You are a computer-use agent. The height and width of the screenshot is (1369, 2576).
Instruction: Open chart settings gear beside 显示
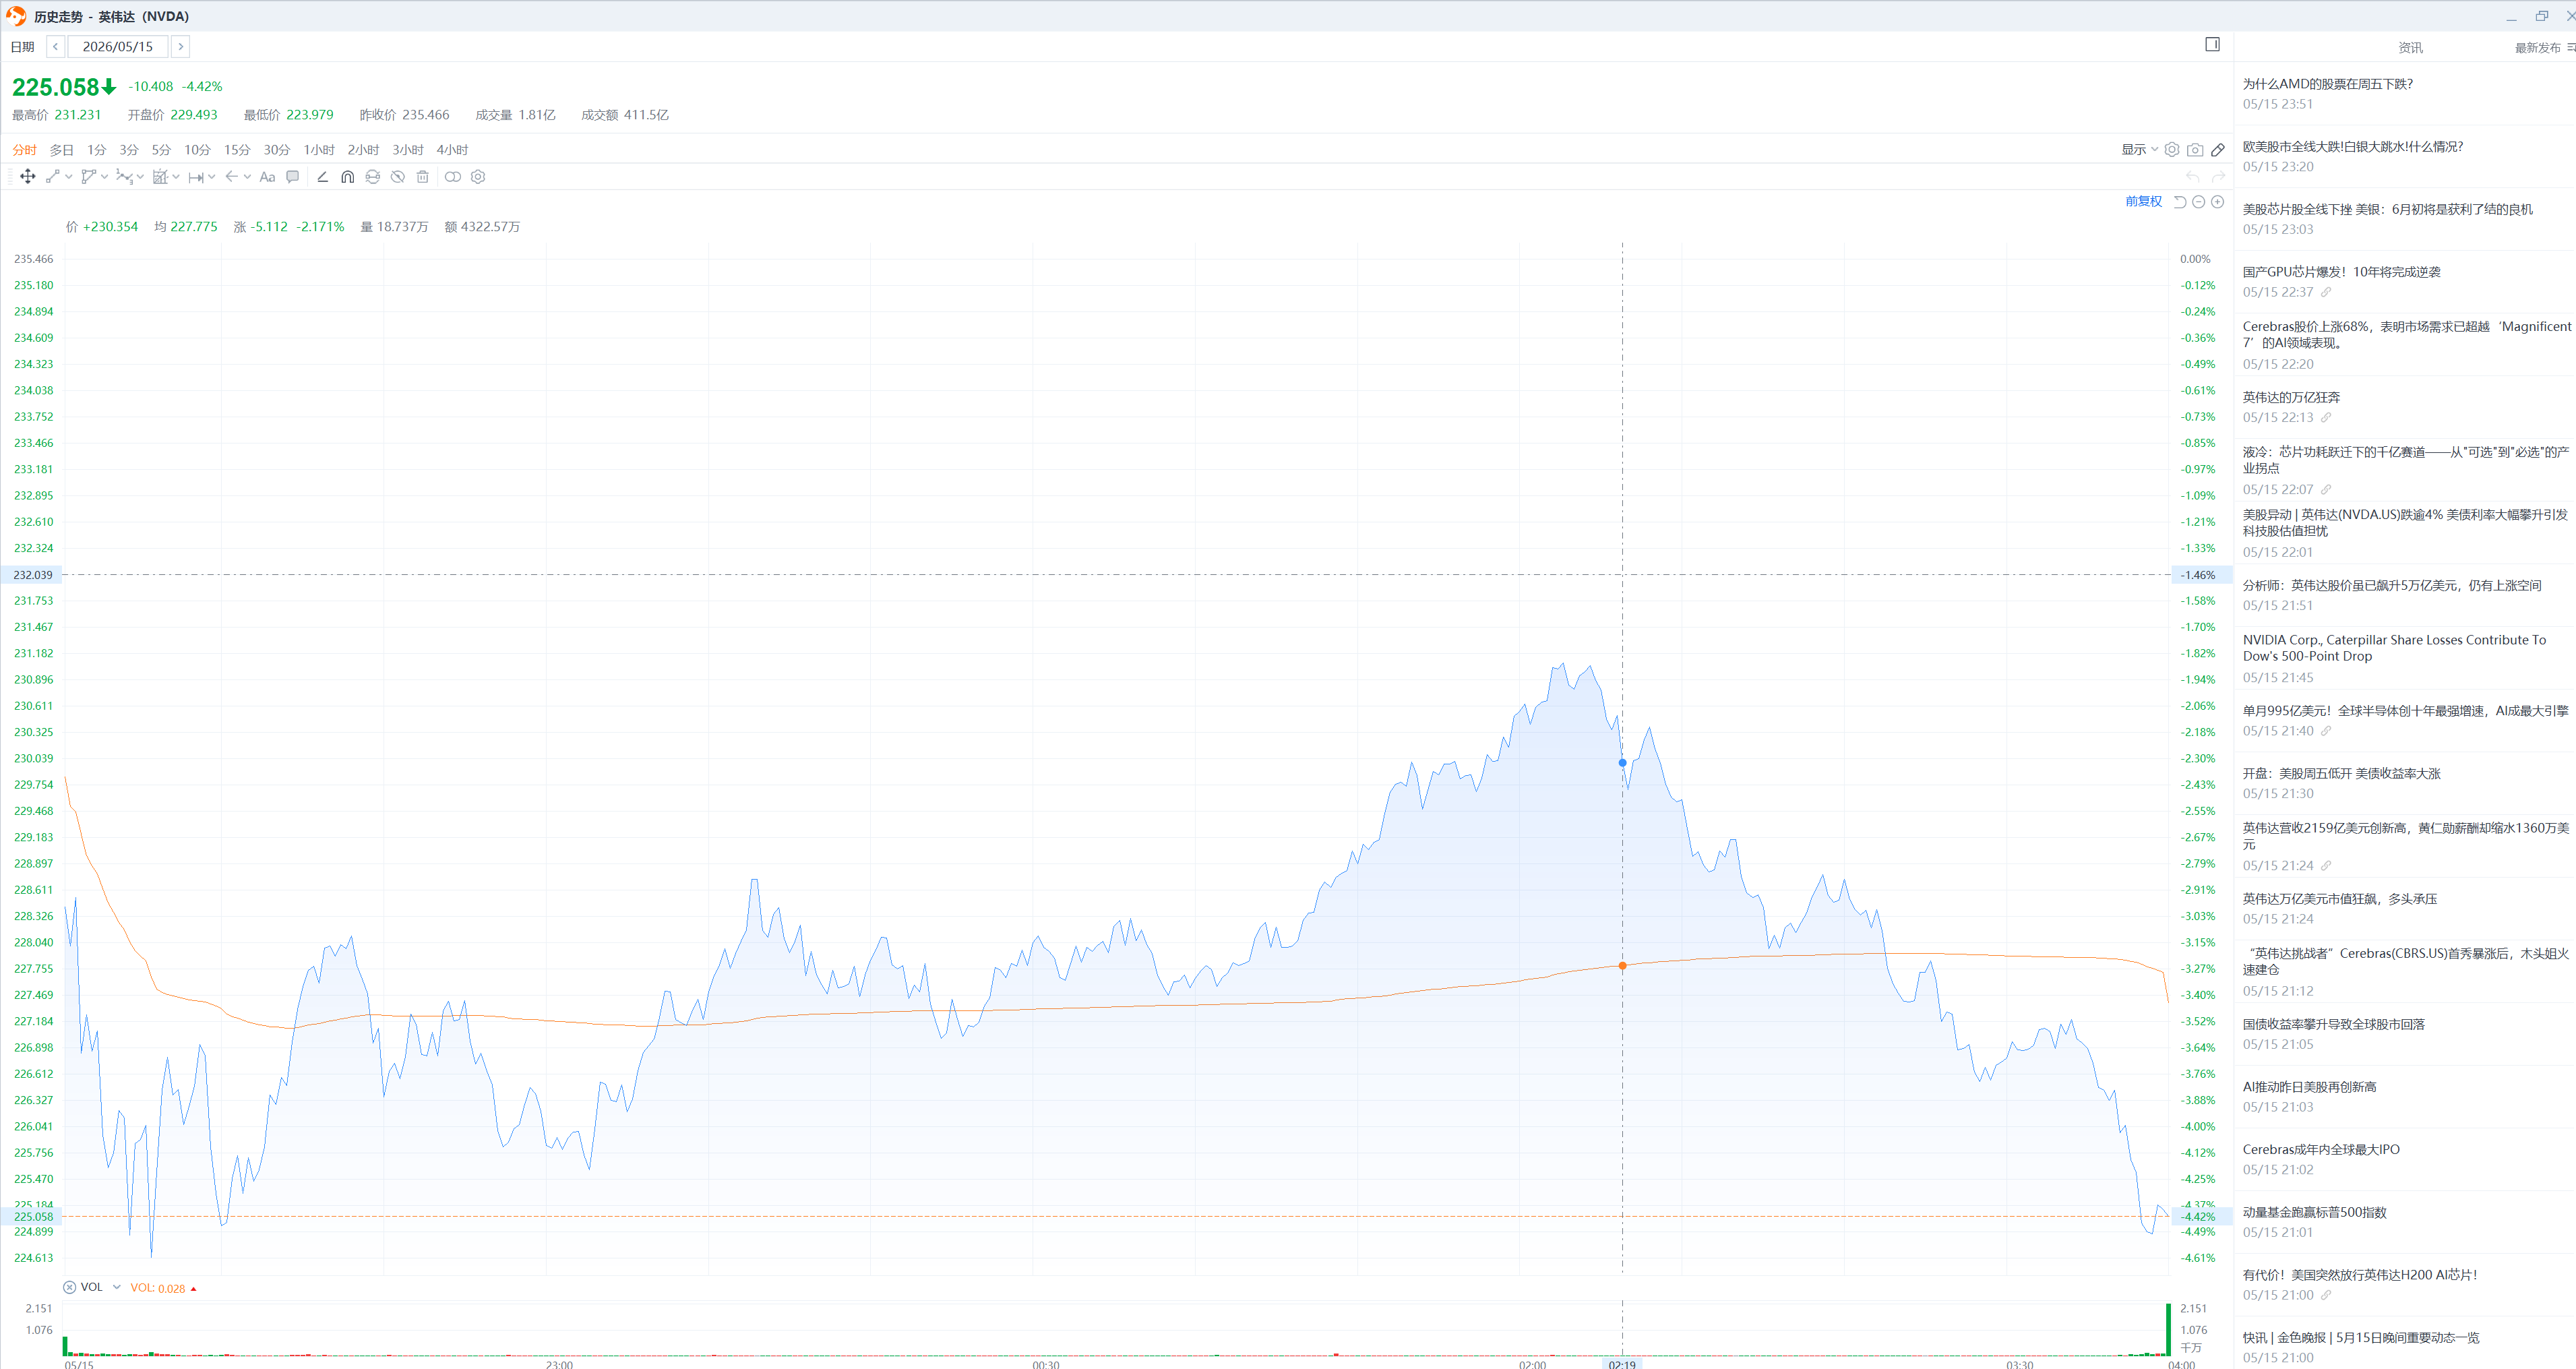click(x=2172, y=150)
